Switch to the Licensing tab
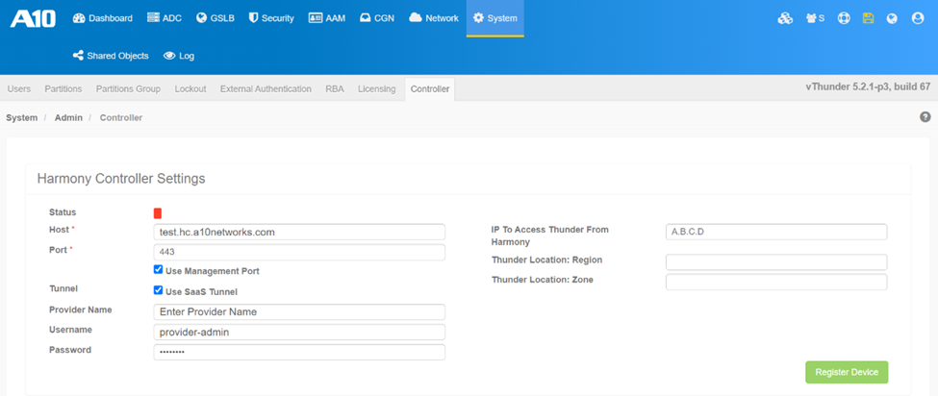Viewport: 938px width, 396px height. 377,89
